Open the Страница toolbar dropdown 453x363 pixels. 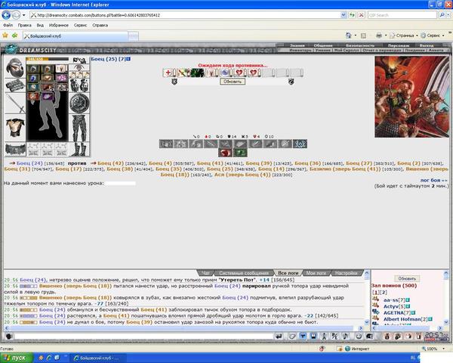(404, 36)
